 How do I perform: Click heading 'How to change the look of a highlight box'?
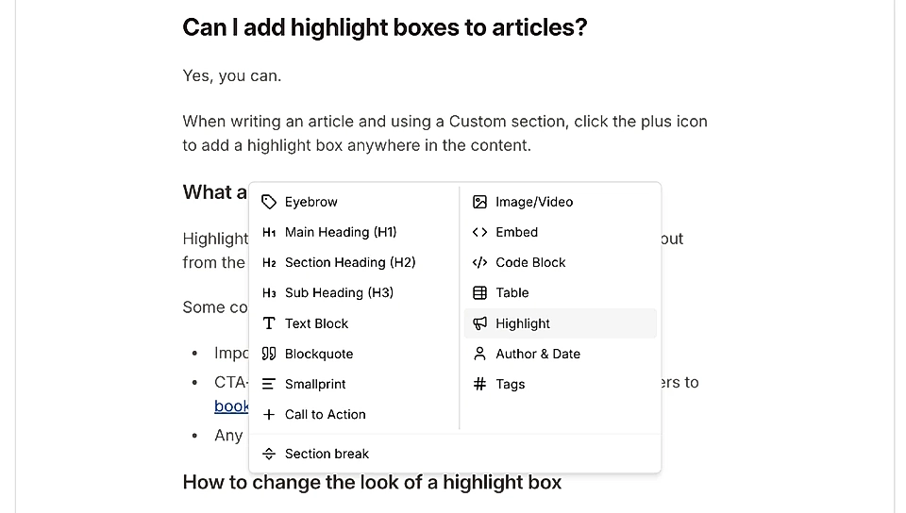[x=372, y=483]
